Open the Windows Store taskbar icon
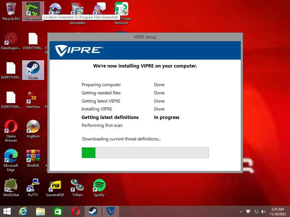Viewport: 290px width, 217px height. [x=58, y=211]
